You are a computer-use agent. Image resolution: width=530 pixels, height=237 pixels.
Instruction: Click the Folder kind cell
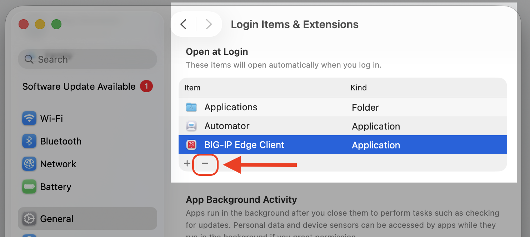[365, 107]
